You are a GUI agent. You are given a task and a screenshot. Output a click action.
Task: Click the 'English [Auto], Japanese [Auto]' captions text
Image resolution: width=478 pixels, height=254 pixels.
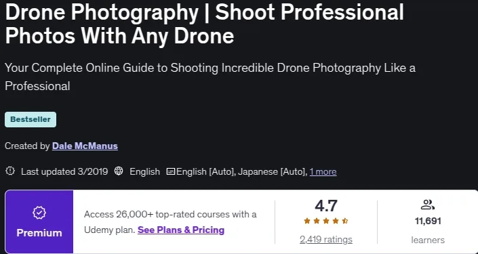pyautogui.click(x=242, y=171)
